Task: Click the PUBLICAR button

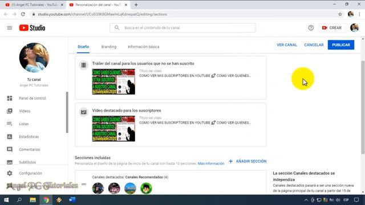Action: click(341, 45)
